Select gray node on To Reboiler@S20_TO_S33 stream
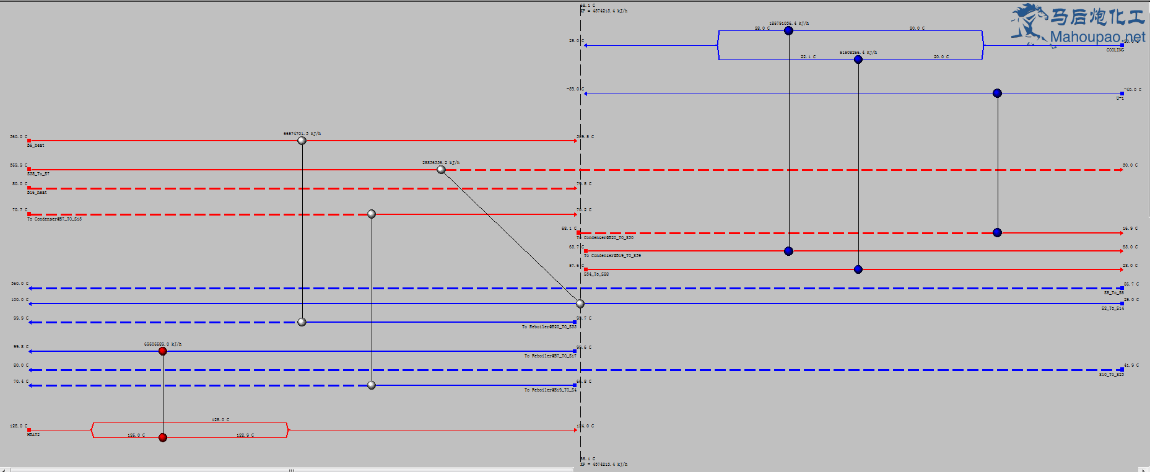Viewport: 1150px width, 472px height. coord(302,322)
